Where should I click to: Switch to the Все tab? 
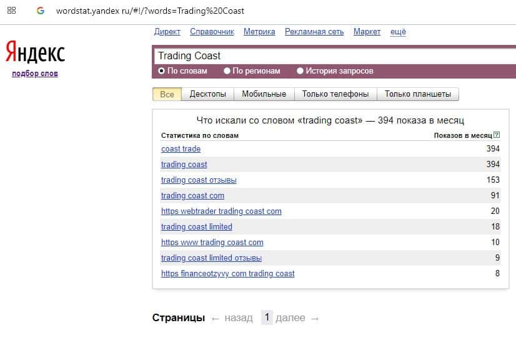point(167,94)
